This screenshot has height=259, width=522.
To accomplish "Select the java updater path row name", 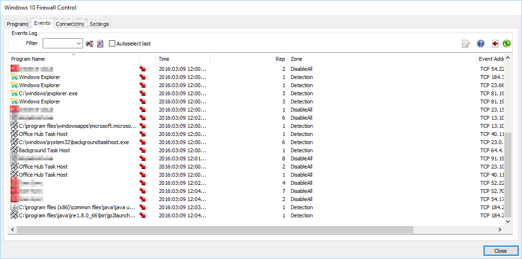I will (x=77, y=207).
